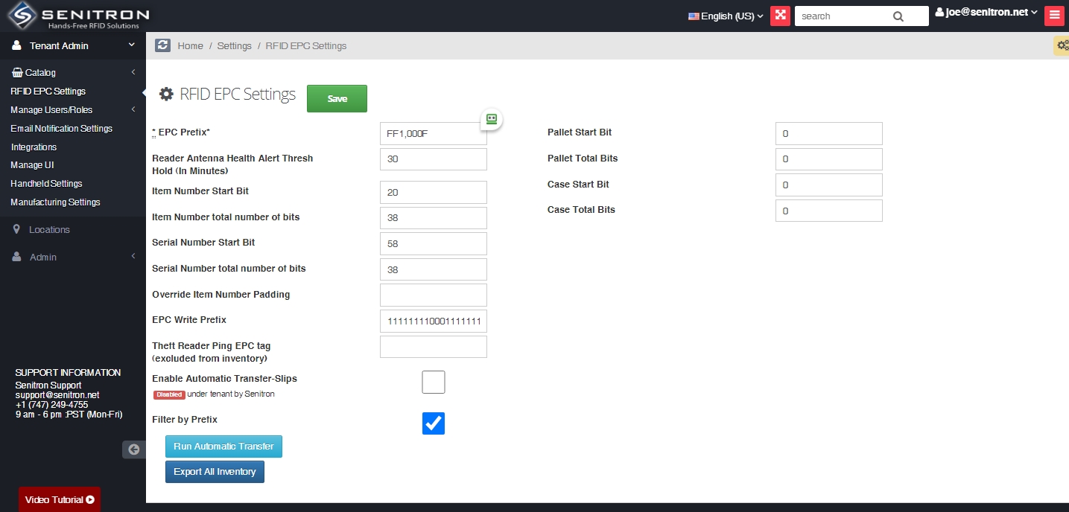Toggle fullscreen with red expand icon
This screenshot has height=512, width=1069.
[x=780, y=16]
